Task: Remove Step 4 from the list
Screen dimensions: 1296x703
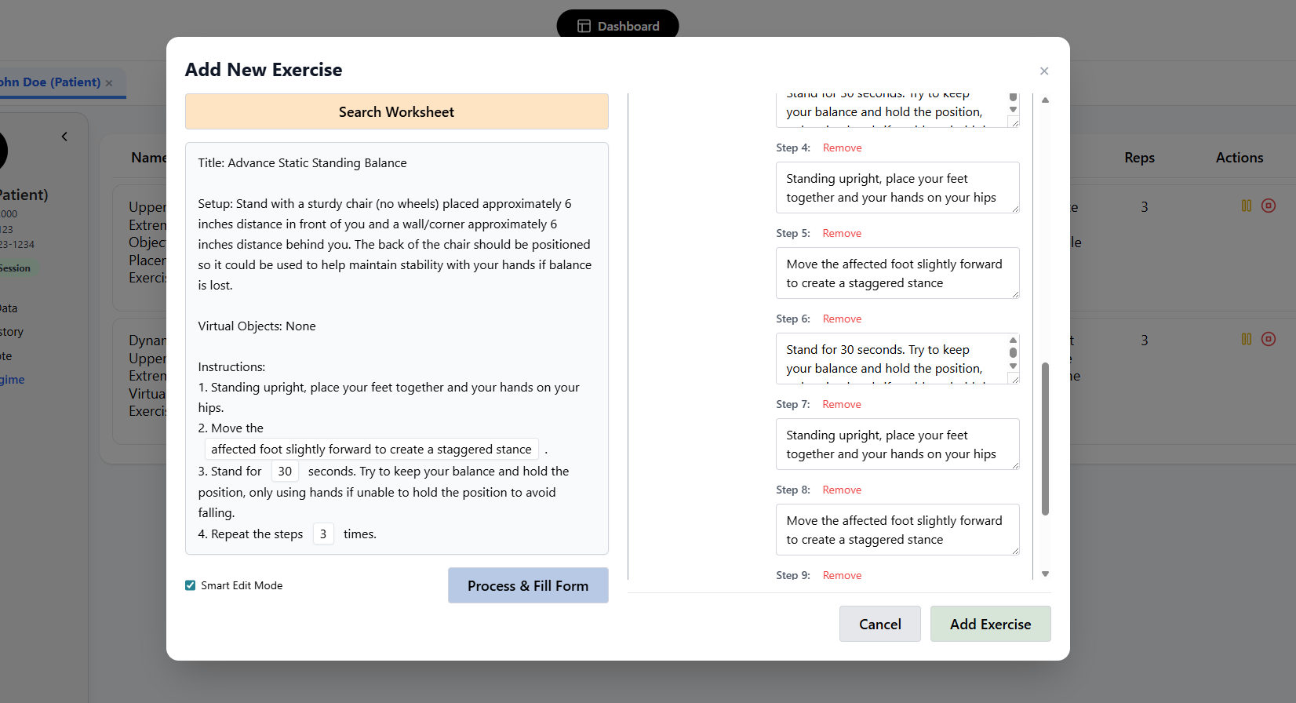Action: [842, 148]
